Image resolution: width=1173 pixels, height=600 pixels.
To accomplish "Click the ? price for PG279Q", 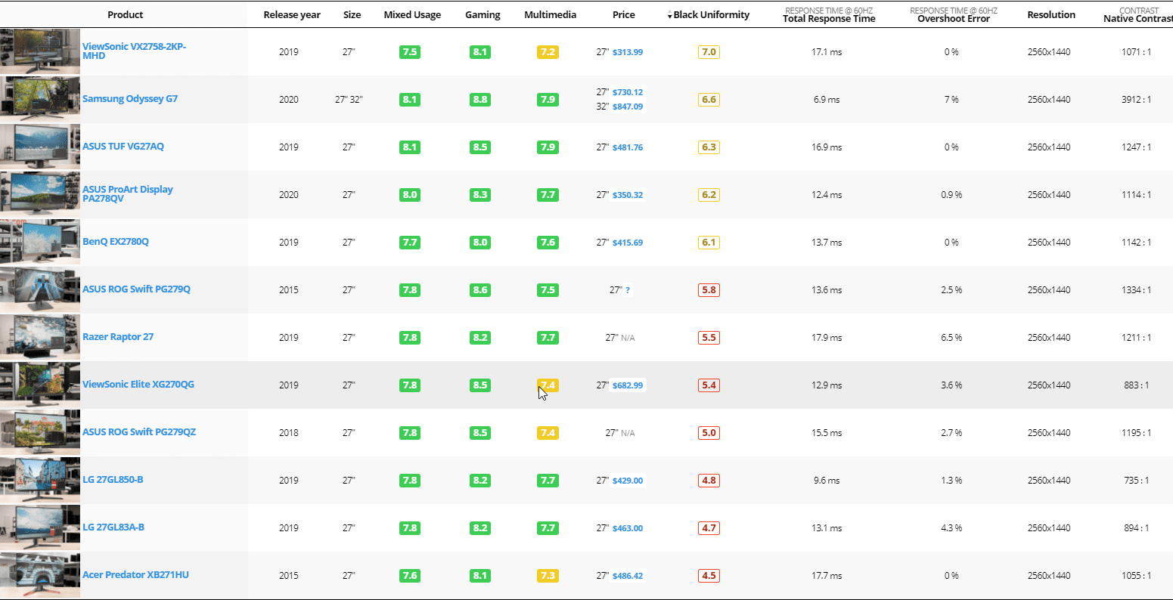I will click(628, 290).
